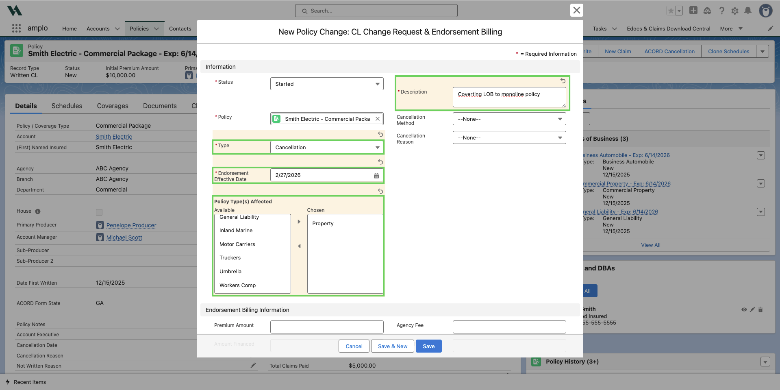Go to the Home tab
The image size is (780, 390).
(x=70, y=28)
